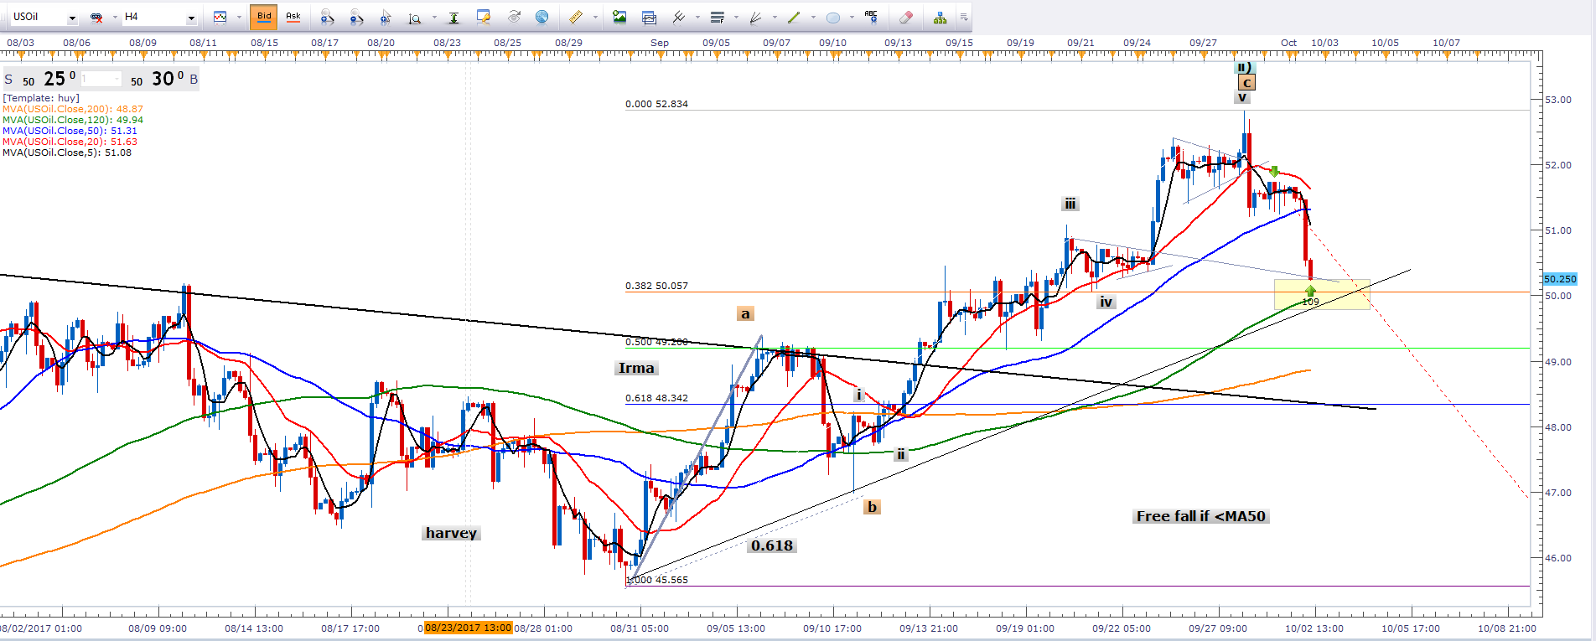This screenshot has height=641, width=1596.
Task: Click the B buy price button
Action: [x=194, y=80]
